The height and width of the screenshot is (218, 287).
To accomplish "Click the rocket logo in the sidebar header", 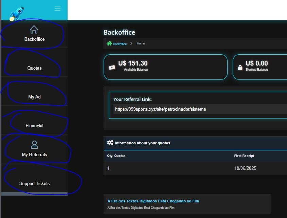I will pyautogui.click(x=17, y=14).
